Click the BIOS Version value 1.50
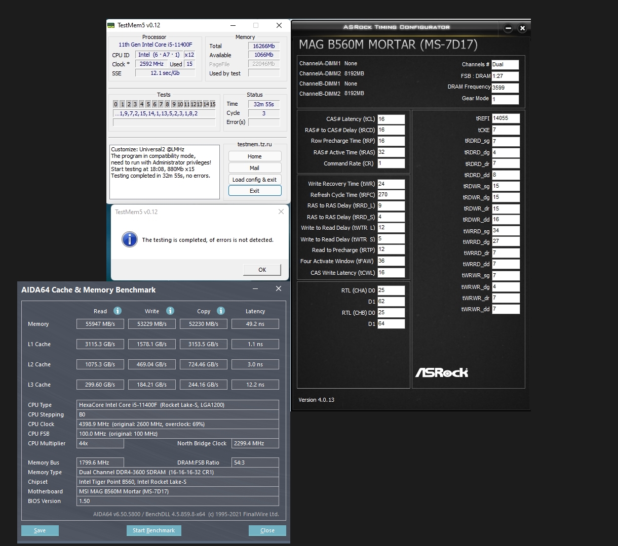618x546 pixels. point(178,501)
